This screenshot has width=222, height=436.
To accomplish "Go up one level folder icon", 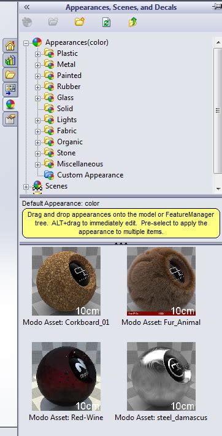I will tap(132, 22).
